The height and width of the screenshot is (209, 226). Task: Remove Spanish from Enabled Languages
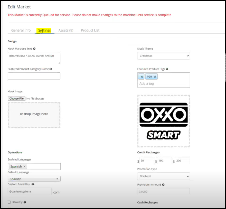[24, 166]
